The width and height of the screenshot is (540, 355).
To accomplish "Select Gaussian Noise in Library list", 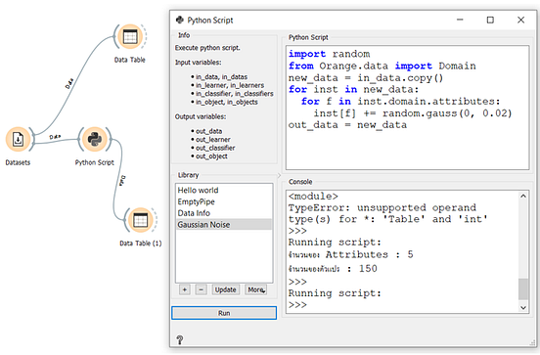I will pyautogui.click(x=224, y=225).
